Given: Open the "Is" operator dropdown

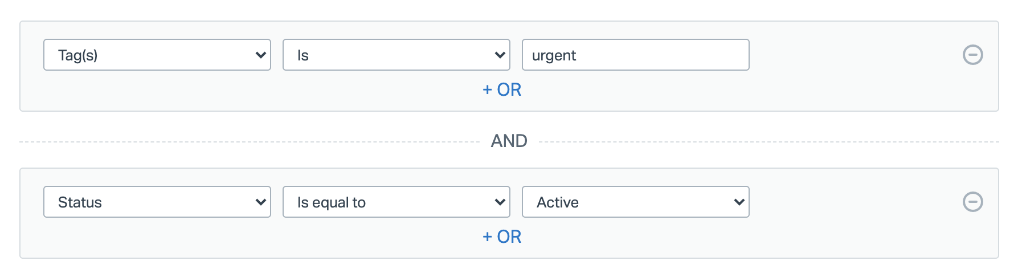Looking at the screenshot, I should [396, 55].
